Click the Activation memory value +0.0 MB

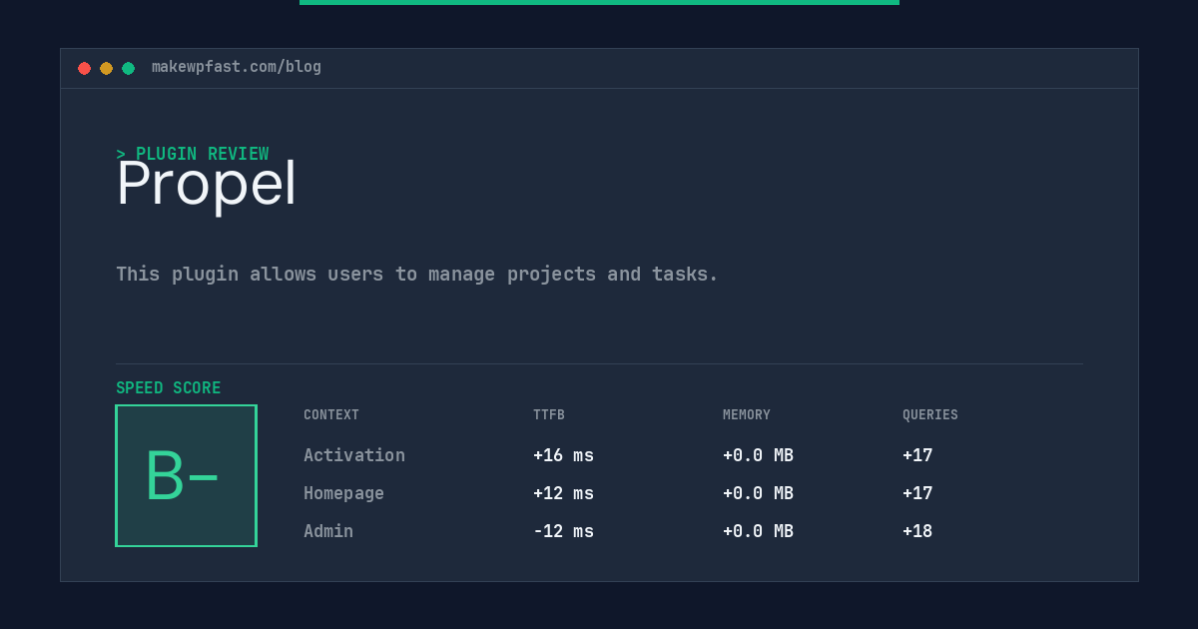click(x=758, y=455)
